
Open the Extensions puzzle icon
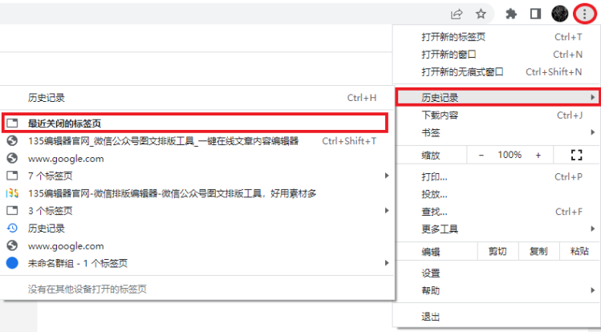510,14
